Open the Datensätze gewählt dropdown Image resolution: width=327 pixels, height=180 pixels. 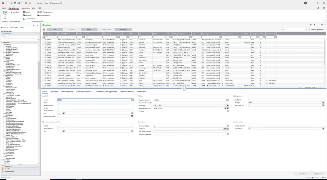(x=318, y=29)
